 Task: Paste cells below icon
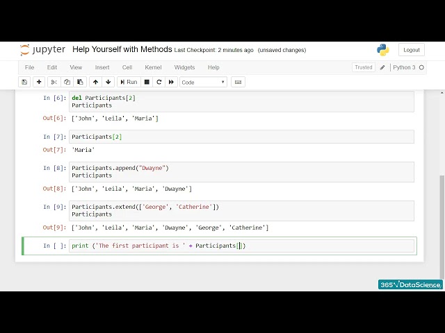point(80,82)
